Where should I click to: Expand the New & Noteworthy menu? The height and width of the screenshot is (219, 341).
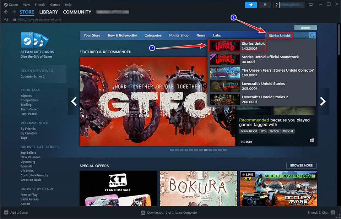pyautogui.click(x=123, y=35)
